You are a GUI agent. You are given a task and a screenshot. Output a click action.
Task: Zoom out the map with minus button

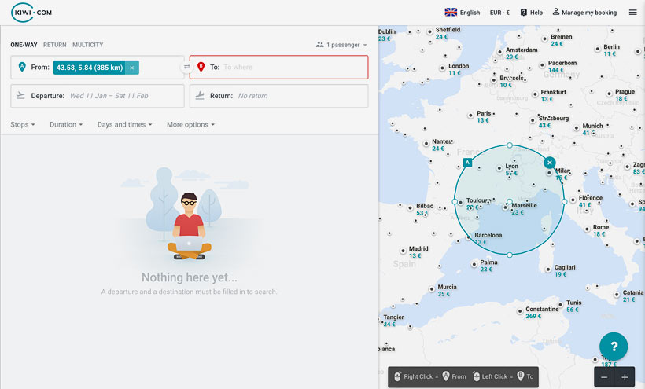(x=604, y=377)
